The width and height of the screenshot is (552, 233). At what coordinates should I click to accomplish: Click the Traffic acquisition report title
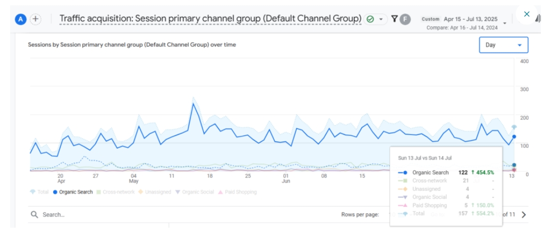coord(210,19)
